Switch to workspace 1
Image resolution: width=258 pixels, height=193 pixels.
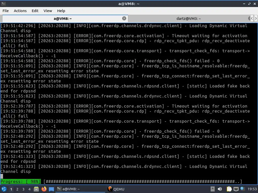(x=11, y=189)
